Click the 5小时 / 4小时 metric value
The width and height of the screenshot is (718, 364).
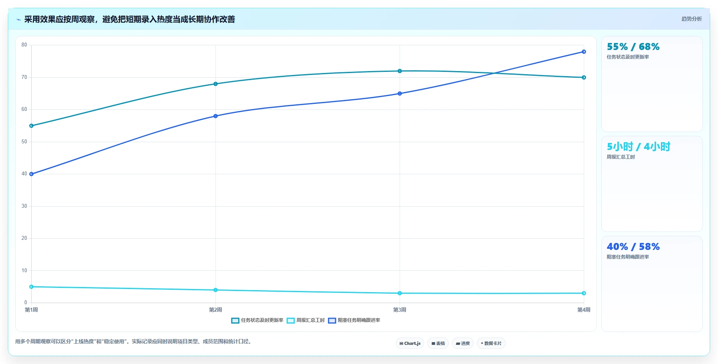tap(638, 147)
